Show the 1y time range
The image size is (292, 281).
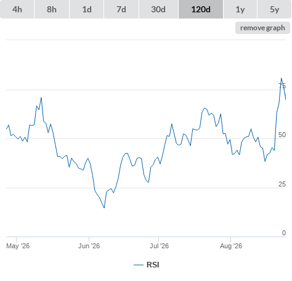click(240, 9)
